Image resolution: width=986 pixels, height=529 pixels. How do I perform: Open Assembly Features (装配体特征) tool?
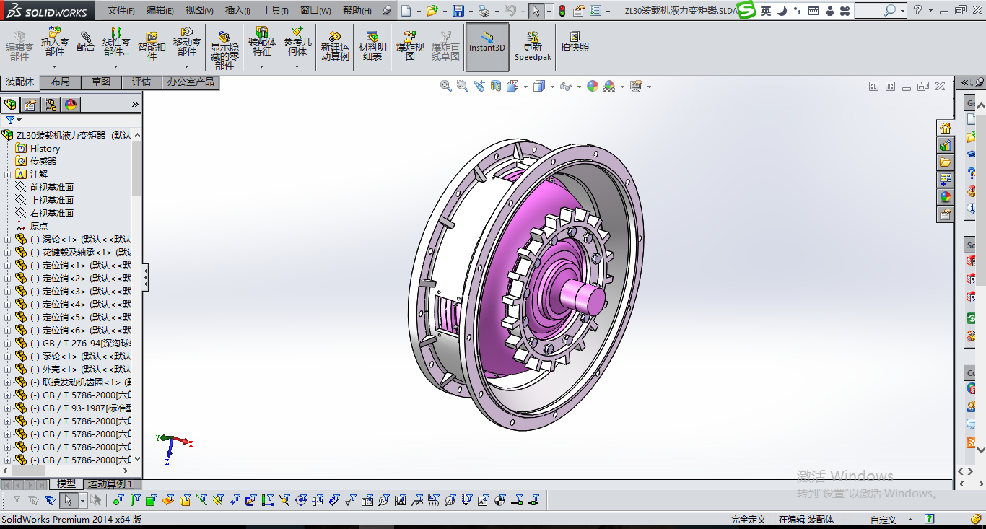pos(262,41)
